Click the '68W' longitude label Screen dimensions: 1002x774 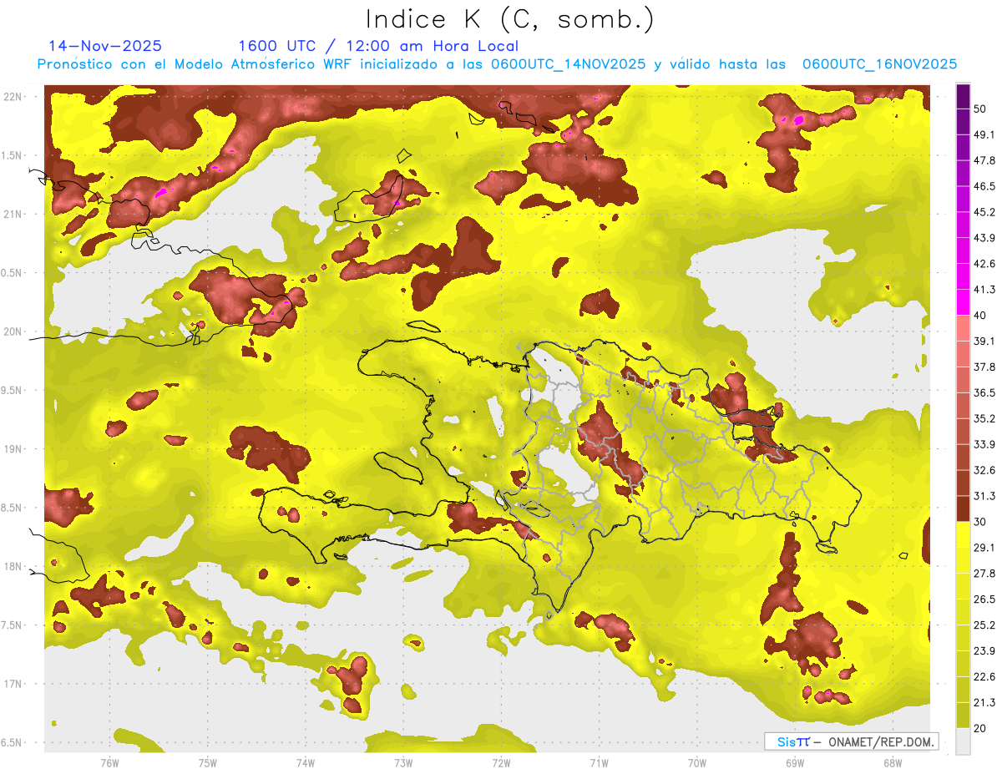pos(893,763)
